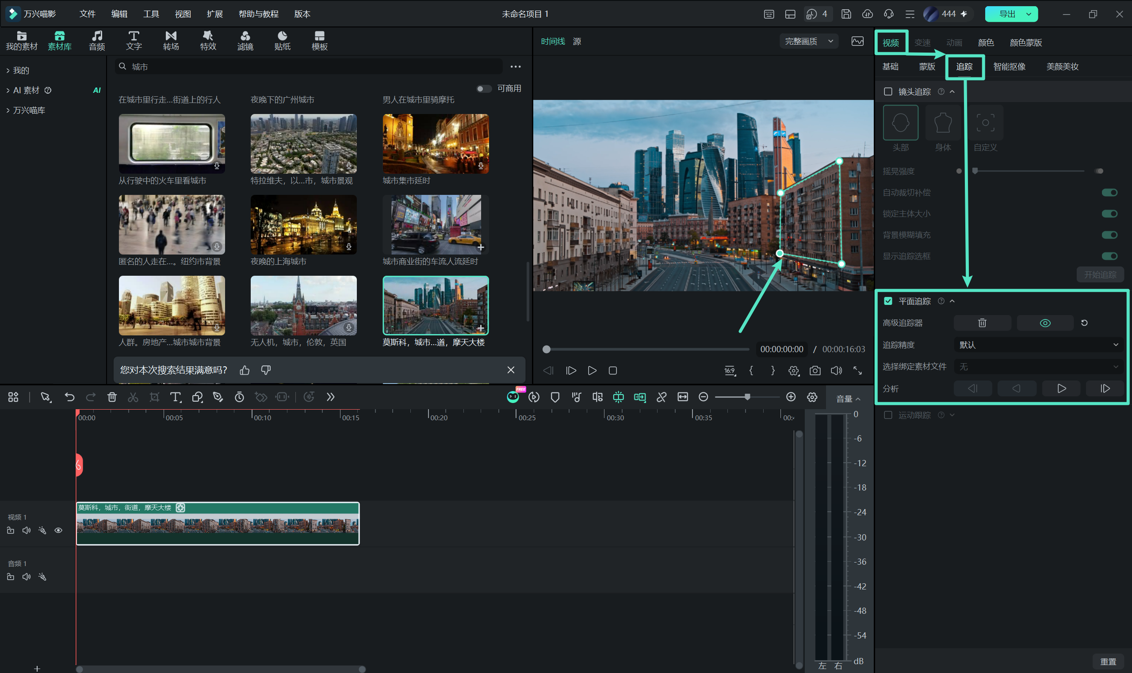Click the speed clock icon in timeline toolbar
Viewport: 1132px width, 673px height.
point(239,397)
